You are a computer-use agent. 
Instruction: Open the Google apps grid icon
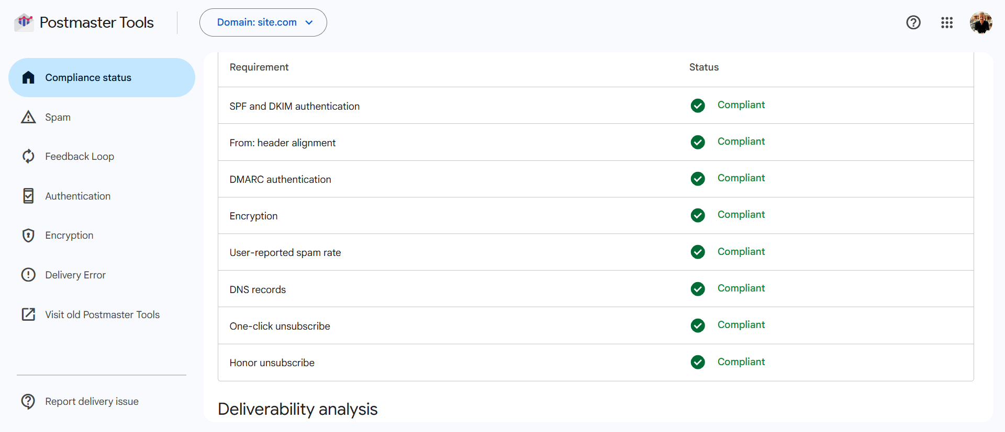(947, 22)
